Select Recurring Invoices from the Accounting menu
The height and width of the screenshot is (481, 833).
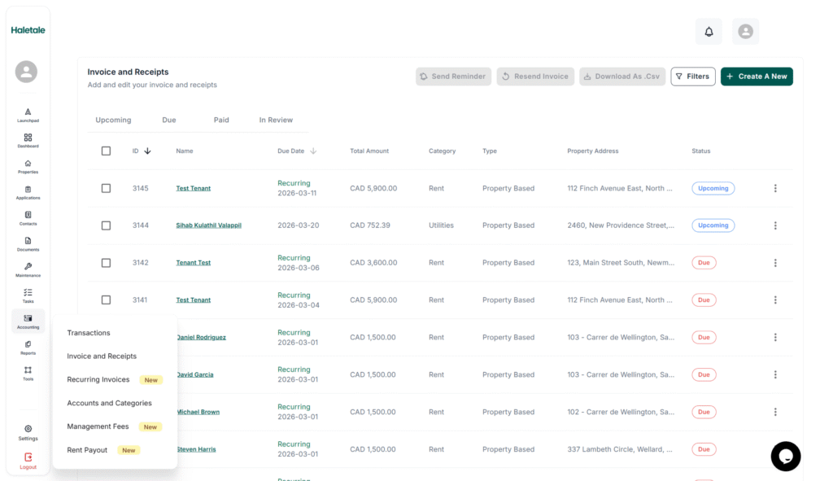tap(99, 379)
